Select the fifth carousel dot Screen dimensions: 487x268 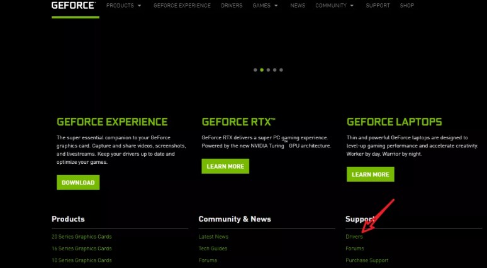tap(281, 70)
